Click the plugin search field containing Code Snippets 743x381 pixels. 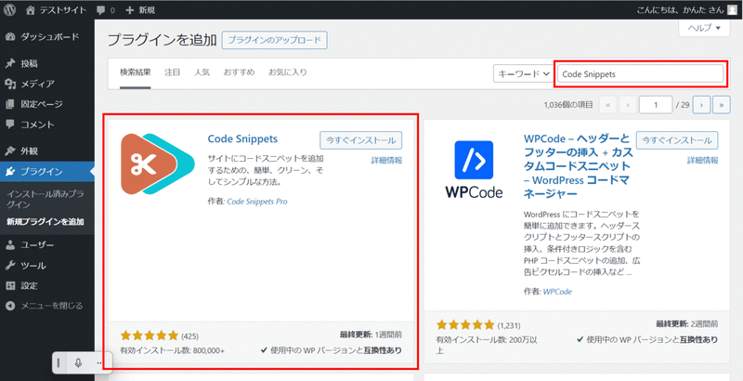[641, 74]
